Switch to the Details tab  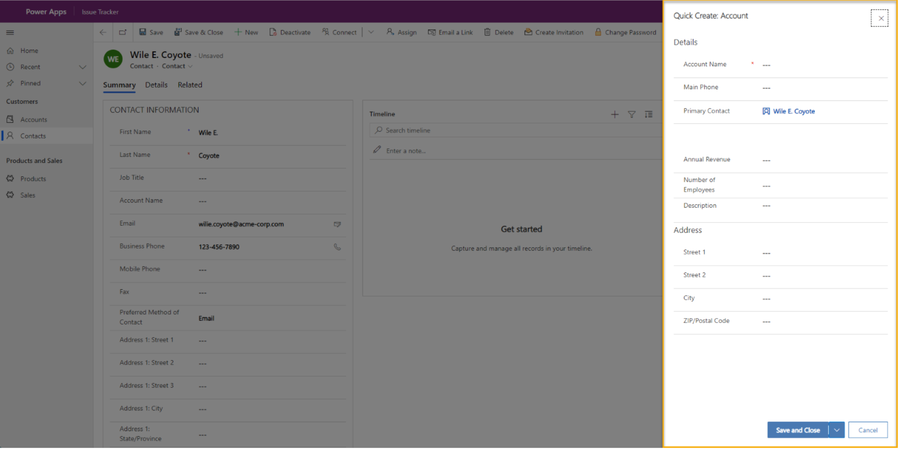tap(156, 85)
